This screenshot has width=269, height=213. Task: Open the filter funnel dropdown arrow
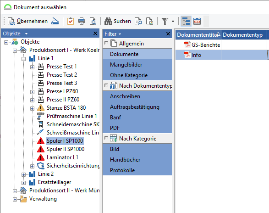(x=173, y=21)
